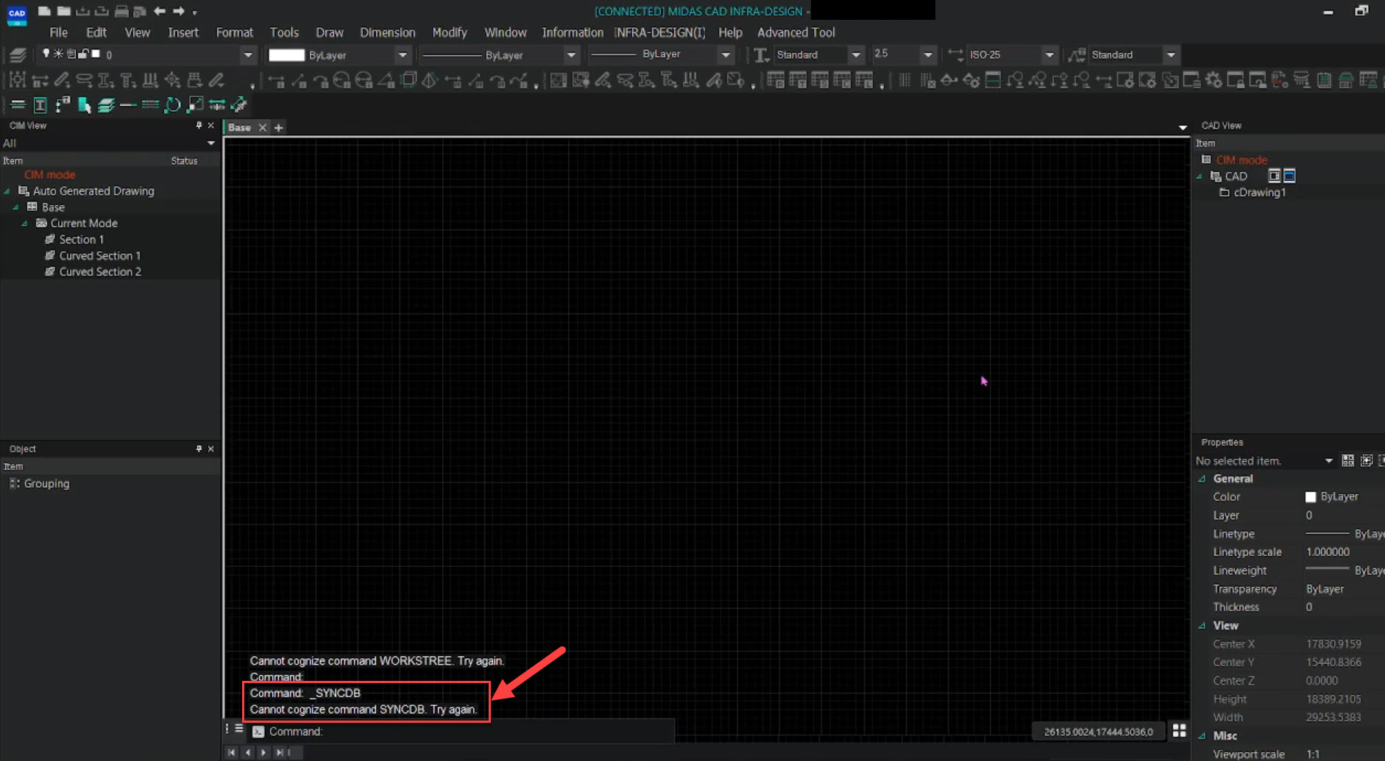Screen dimensions: 1385x761
Task: Click the text style T icon
Action: click(762, 54)
